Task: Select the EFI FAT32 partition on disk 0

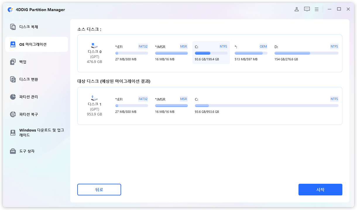Action: 132,52
